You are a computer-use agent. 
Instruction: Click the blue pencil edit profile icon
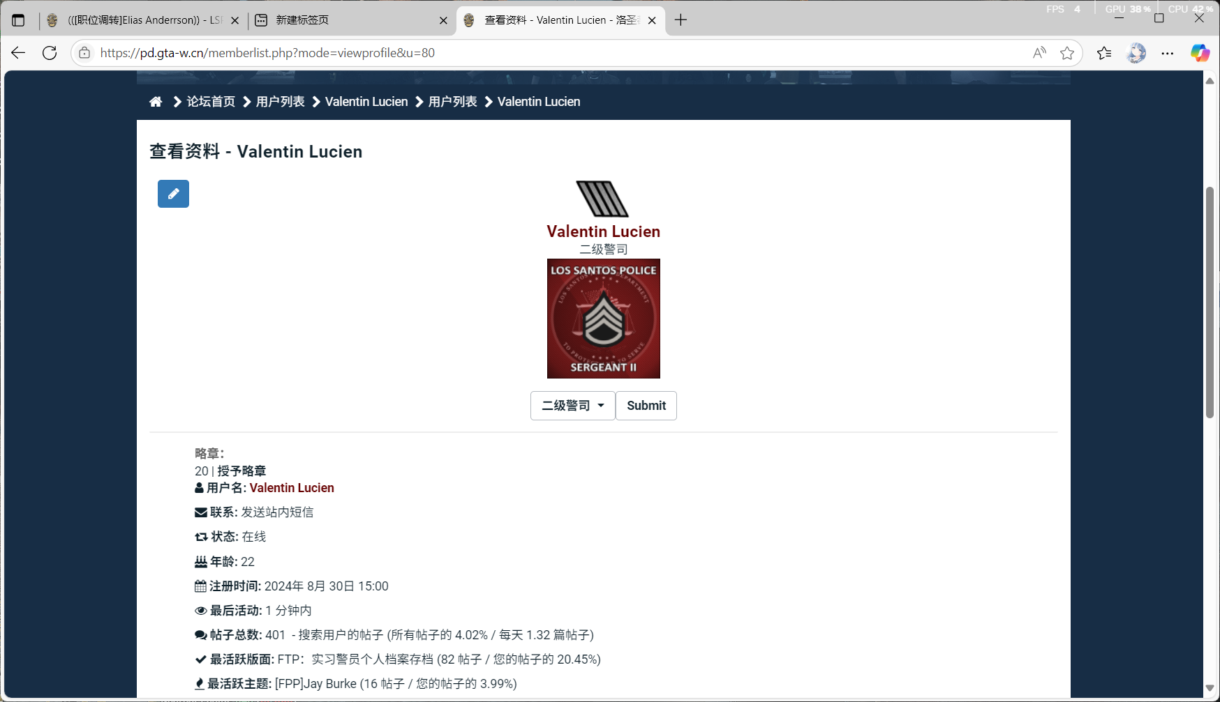click(173, 194)
